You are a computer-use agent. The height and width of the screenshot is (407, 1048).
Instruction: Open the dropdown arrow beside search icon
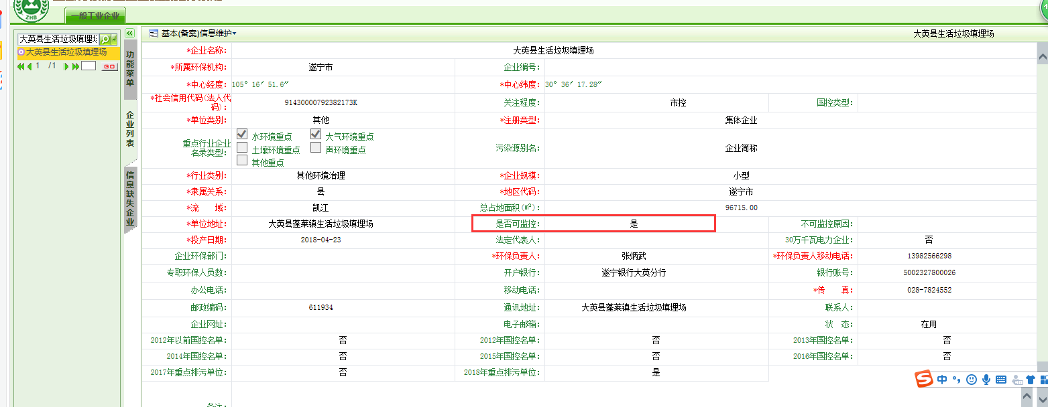115,39
